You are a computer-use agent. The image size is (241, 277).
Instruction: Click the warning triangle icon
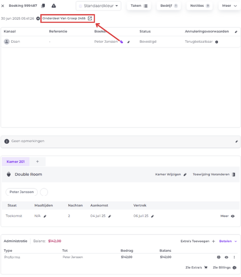point(53,6)
